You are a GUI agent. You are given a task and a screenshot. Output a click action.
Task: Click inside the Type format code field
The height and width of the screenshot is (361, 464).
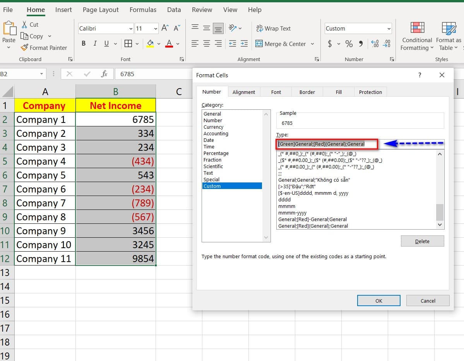327,144
